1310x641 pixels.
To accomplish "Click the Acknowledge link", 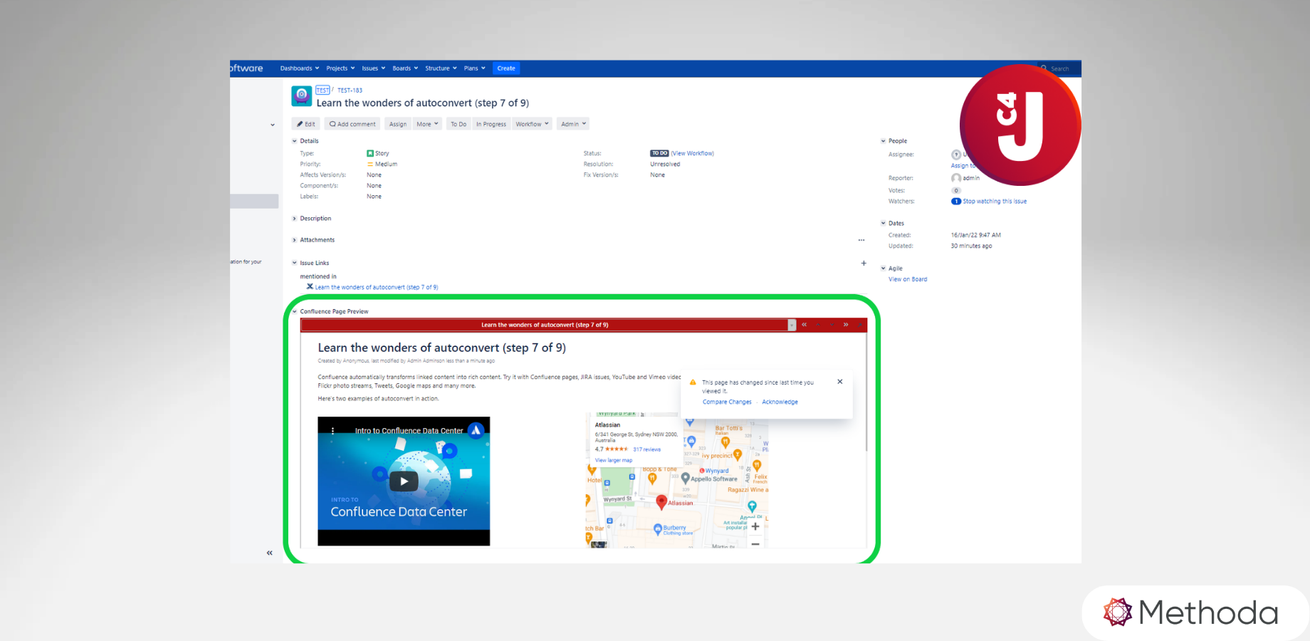I will [780, 402].
